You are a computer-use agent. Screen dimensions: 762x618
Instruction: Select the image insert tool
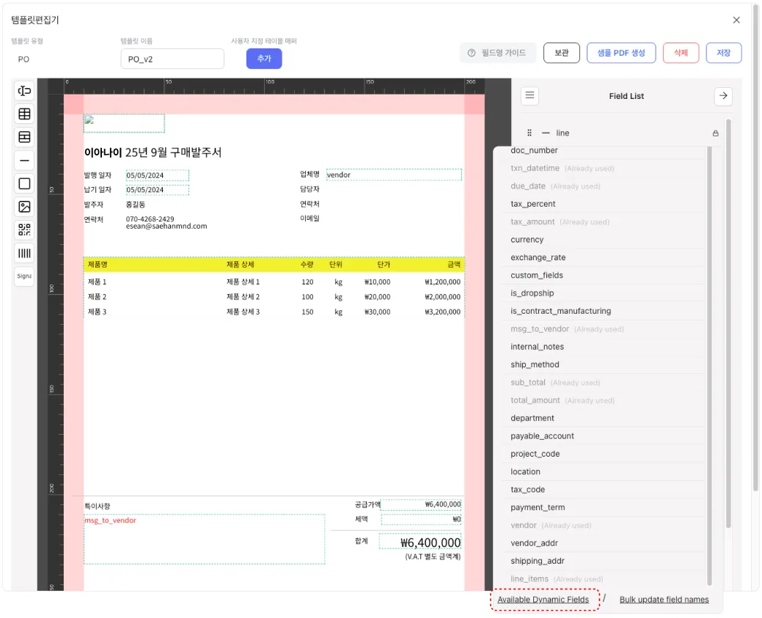pos(24,207)
